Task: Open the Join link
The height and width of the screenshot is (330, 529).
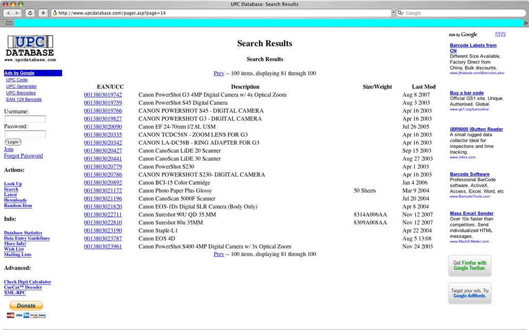Action: tap(9, 149)
